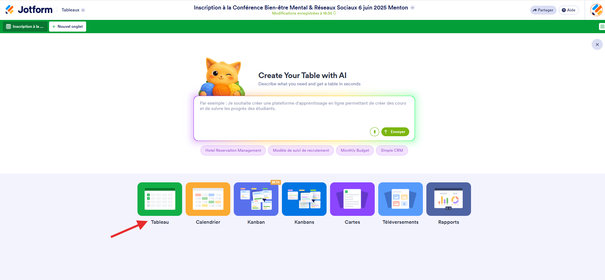The width and height of the screenshot is (605, 280).
Task: Click the Jotform logo
Action: pyautogui.click(x=29, y=10)
